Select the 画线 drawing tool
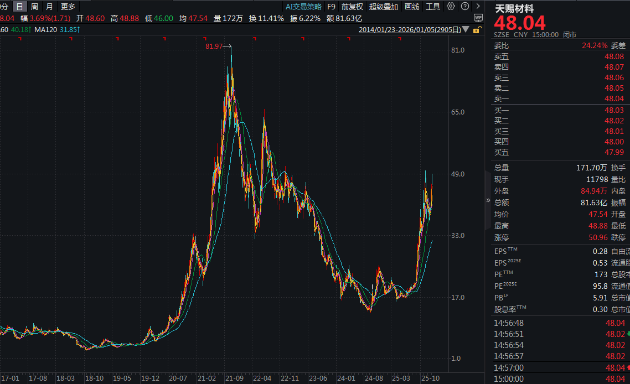The height and width of the screenshot is (384, 630). tap(412, 7)
